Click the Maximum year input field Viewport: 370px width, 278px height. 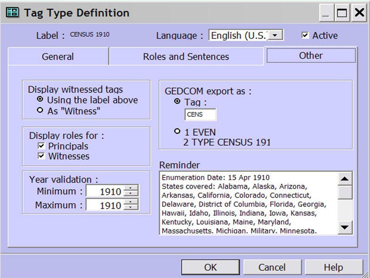[x=105, y=205]
